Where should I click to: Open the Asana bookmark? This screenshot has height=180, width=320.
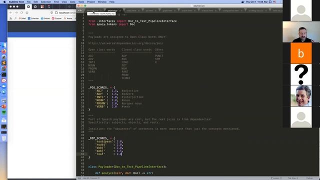coord(68,18)
